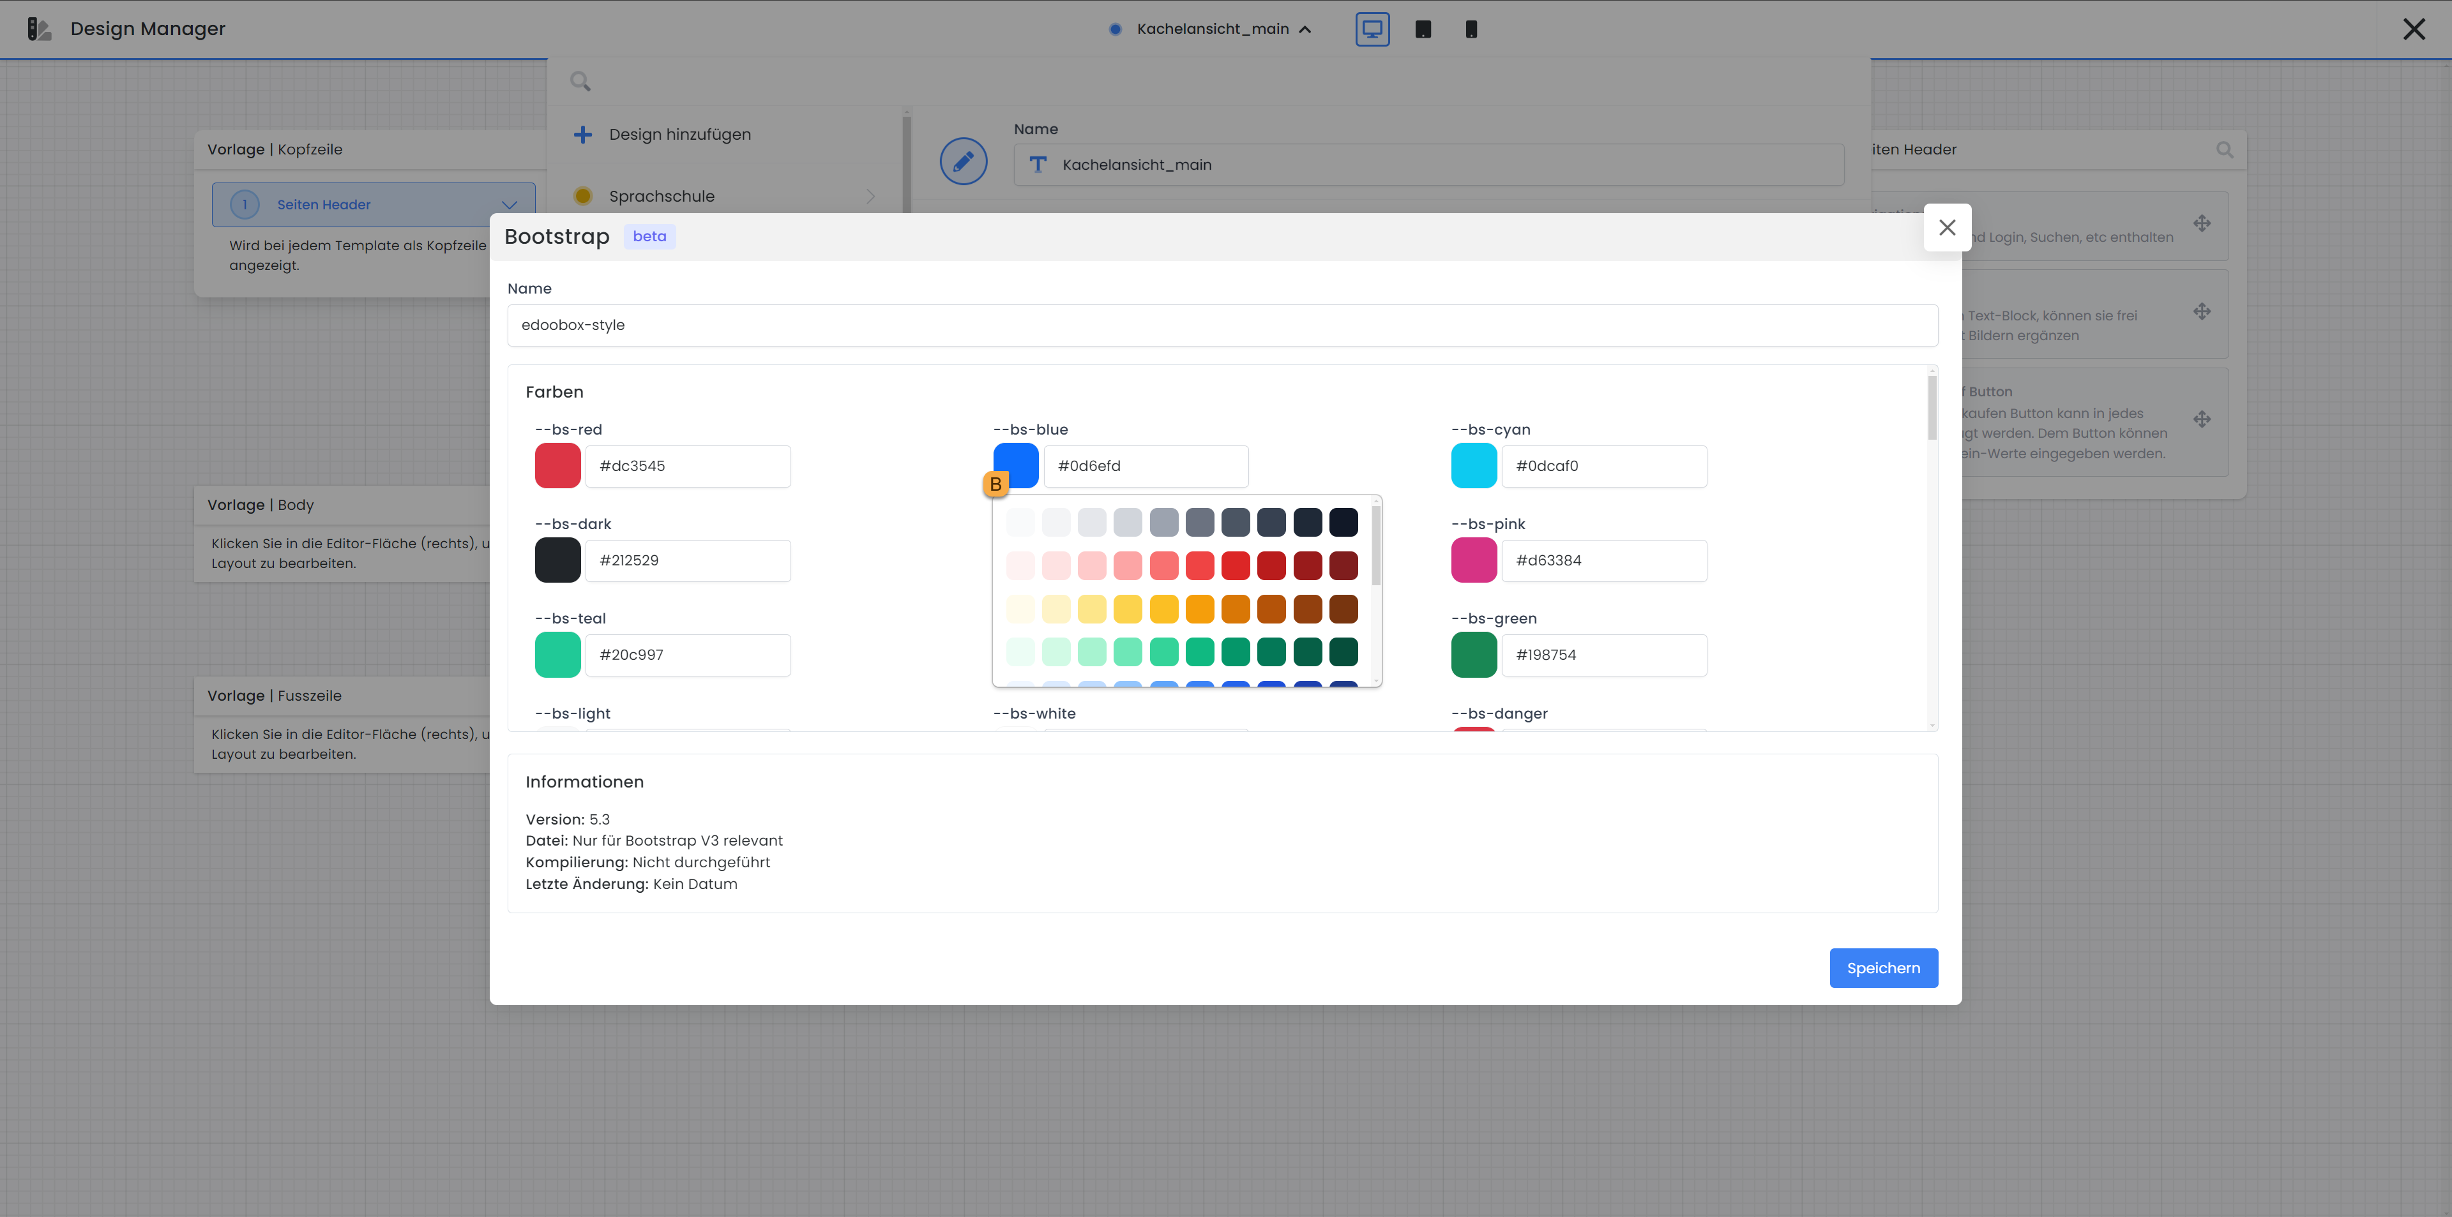Expand the Sprachschule design entry
This screenshot has height=1217, width=2452.
point(870,197)
